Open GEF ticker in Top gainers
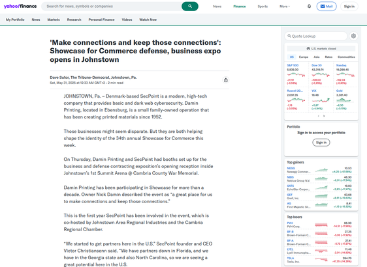Screen dimensions: 367x267 (x=290, y=195)
